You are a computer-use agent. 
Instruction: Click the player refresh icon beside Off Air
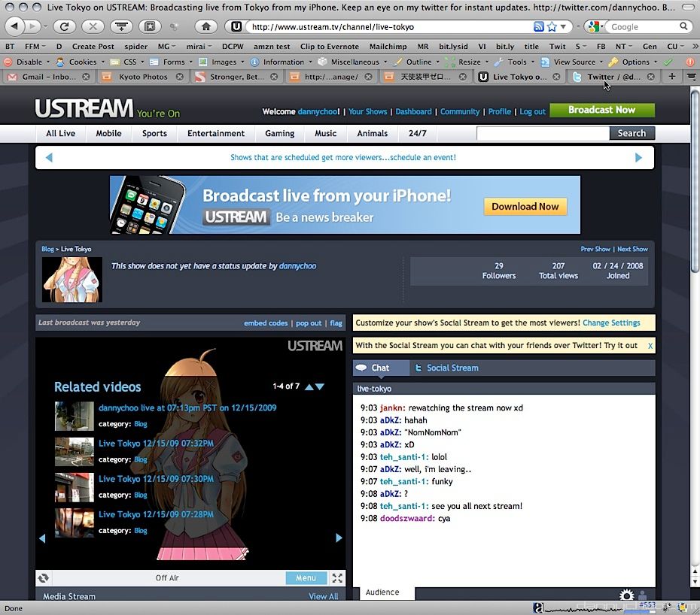click(x=44, y=578)
